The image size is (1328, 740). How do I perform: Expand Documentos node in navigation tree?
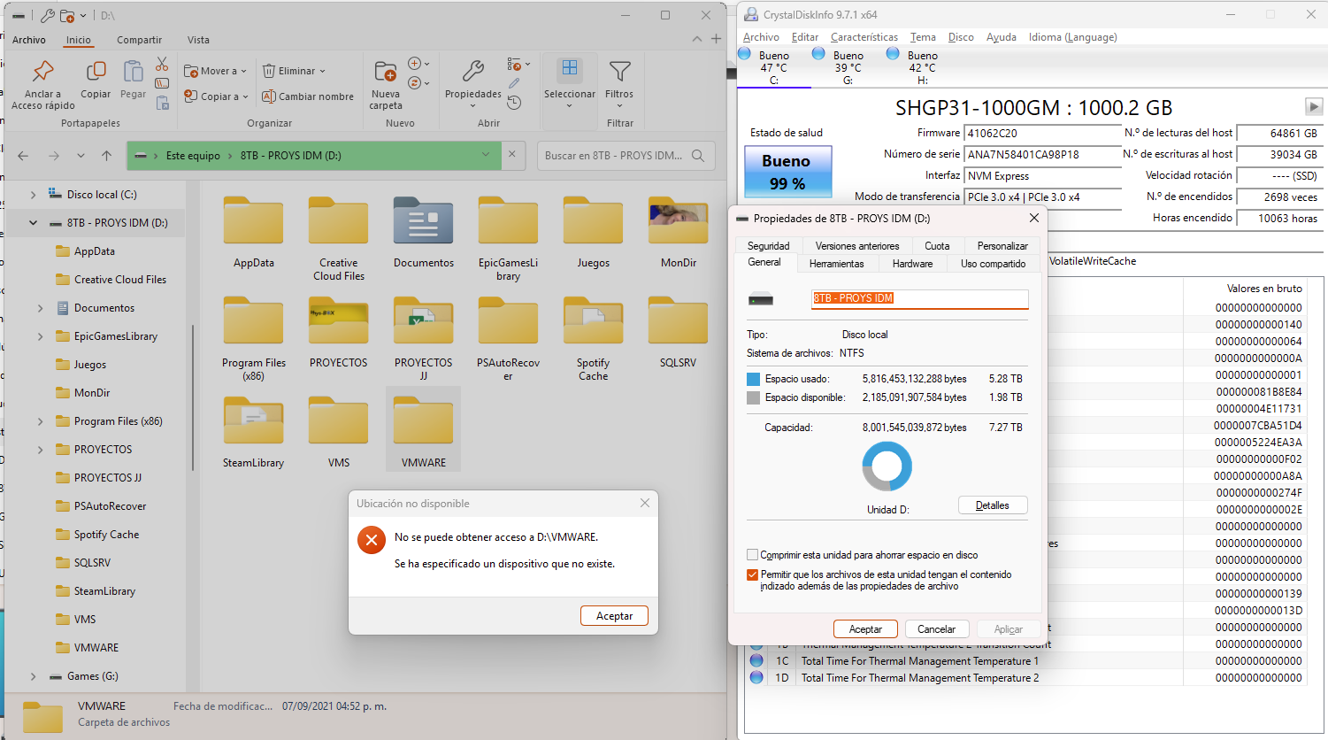[x=40, y=308]
